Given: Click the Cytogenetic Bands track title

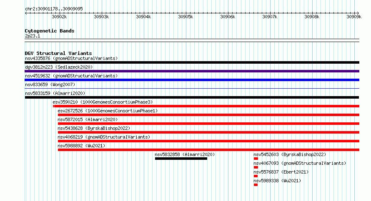Looking at the screenshot, I should click(x=50, y=31).
